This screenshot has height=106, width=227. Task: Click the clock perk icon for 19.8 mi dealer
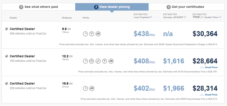tap(85, 88)
